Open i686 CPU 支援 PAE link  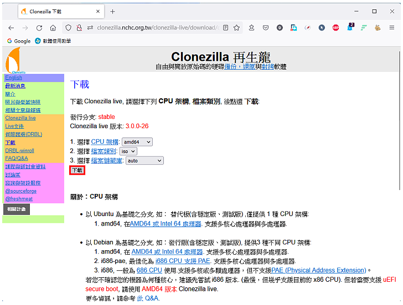click(183, 261)
